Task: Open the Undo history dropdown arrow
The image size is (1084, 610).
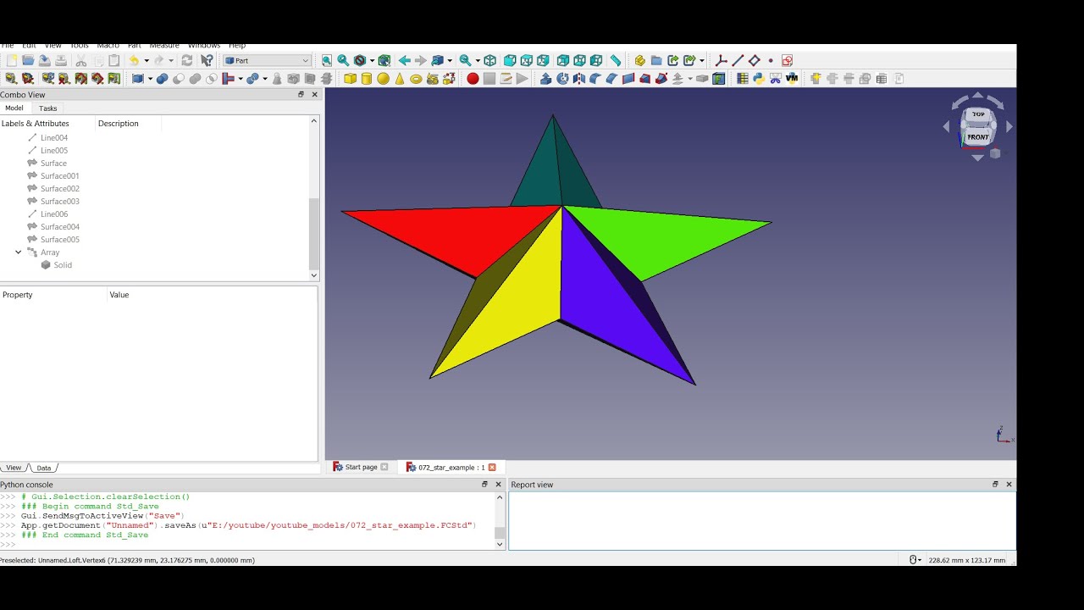Action: (x=147, y=60)
